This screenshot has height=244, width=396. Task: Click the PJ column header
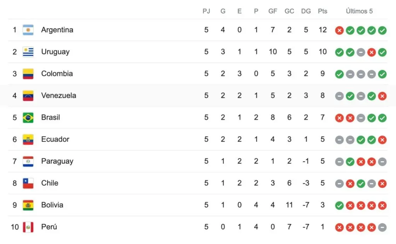pyautogui.click(x=206, y=11)
